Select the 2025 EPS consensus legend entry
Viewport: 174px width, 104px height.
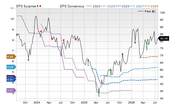108,6
